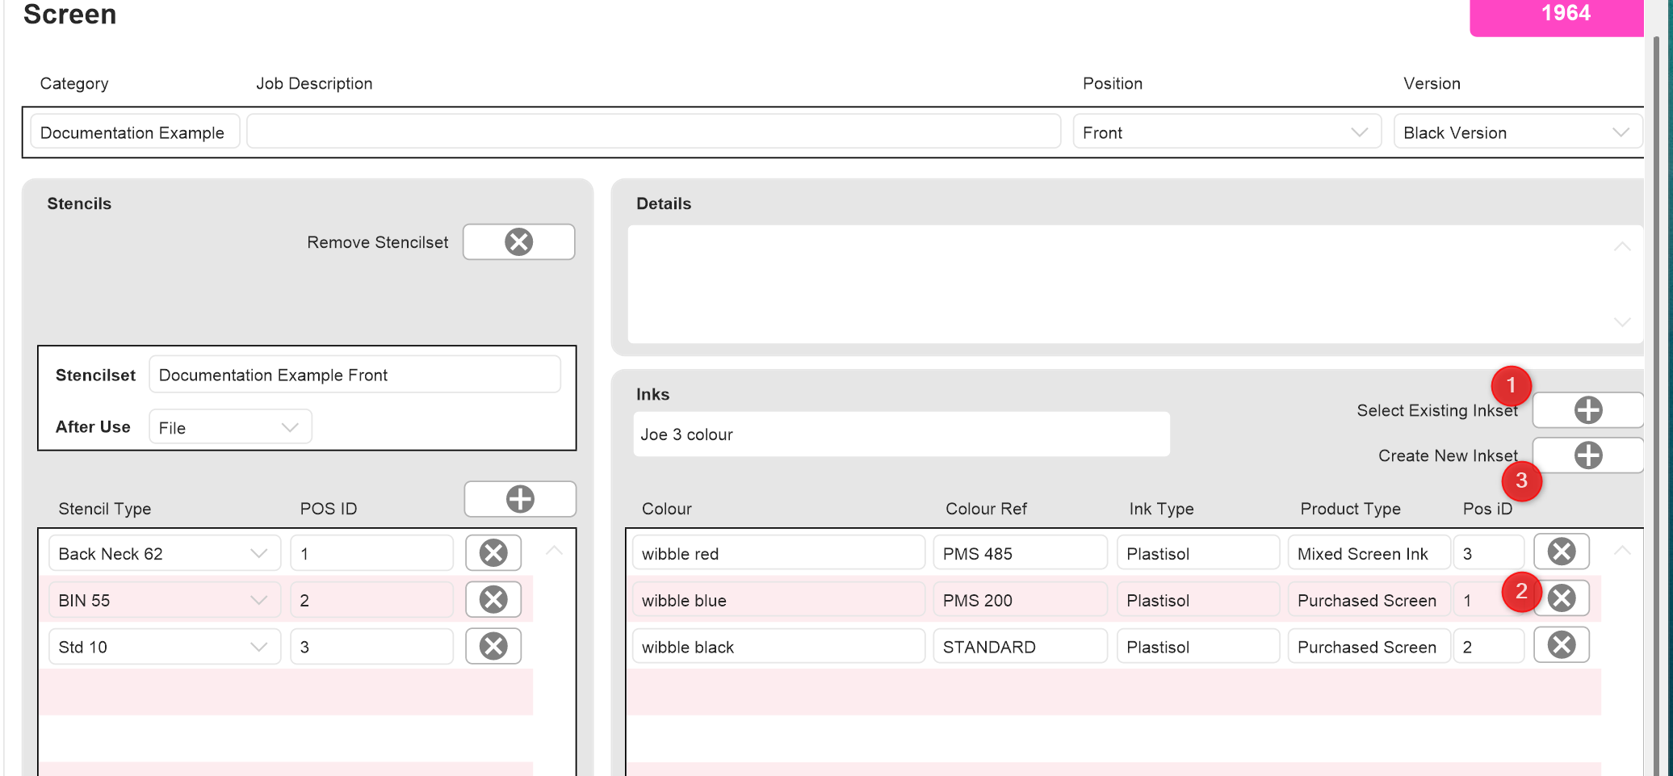Click plus beside Create New Inkset

coord(1587,455)
